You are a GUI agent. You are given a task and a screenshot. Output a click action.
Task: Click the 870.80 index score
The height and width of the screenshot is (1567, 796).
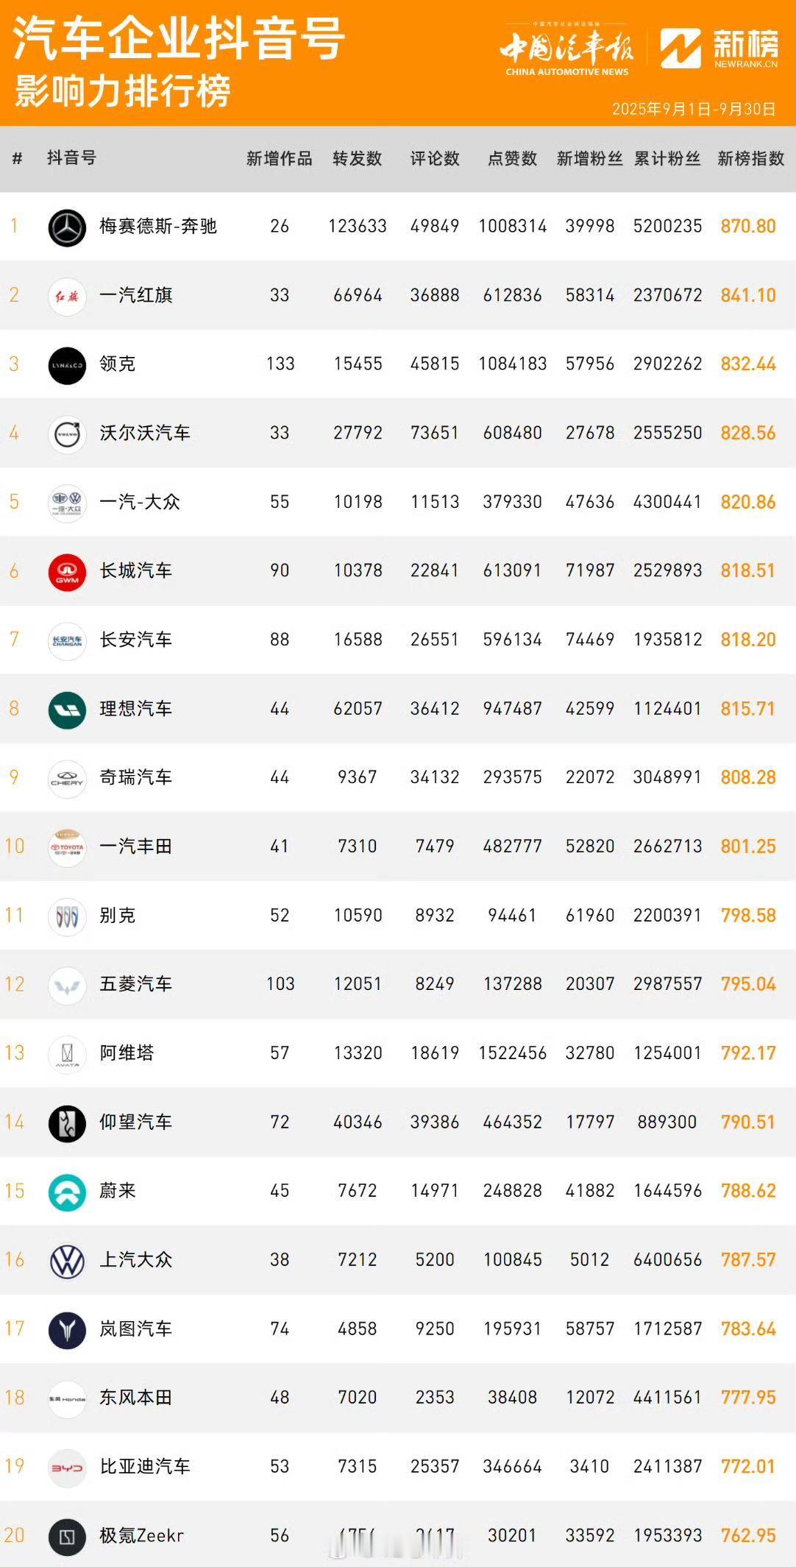coord(748,227)
